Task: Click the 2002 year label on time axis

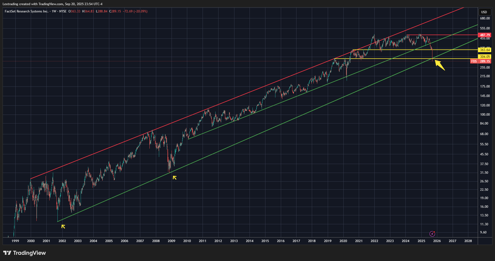Action: click(x=62, y=241)
